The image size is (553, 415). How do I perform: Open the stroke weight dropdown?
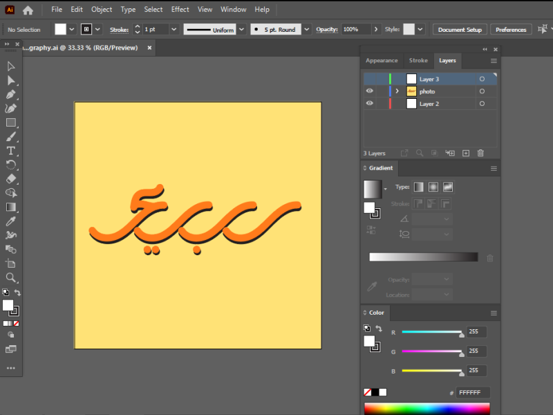click(x=173, y=30)
